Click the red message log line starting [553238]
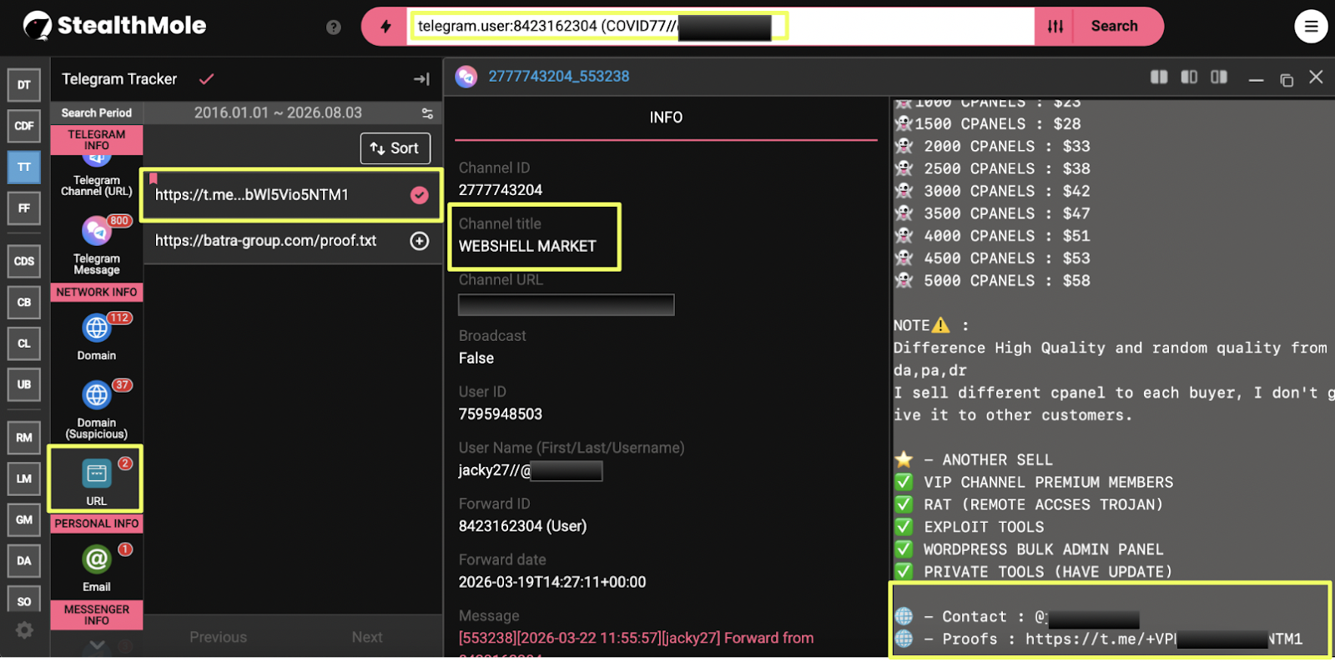 pyautogui.click(x=636, y=638)
